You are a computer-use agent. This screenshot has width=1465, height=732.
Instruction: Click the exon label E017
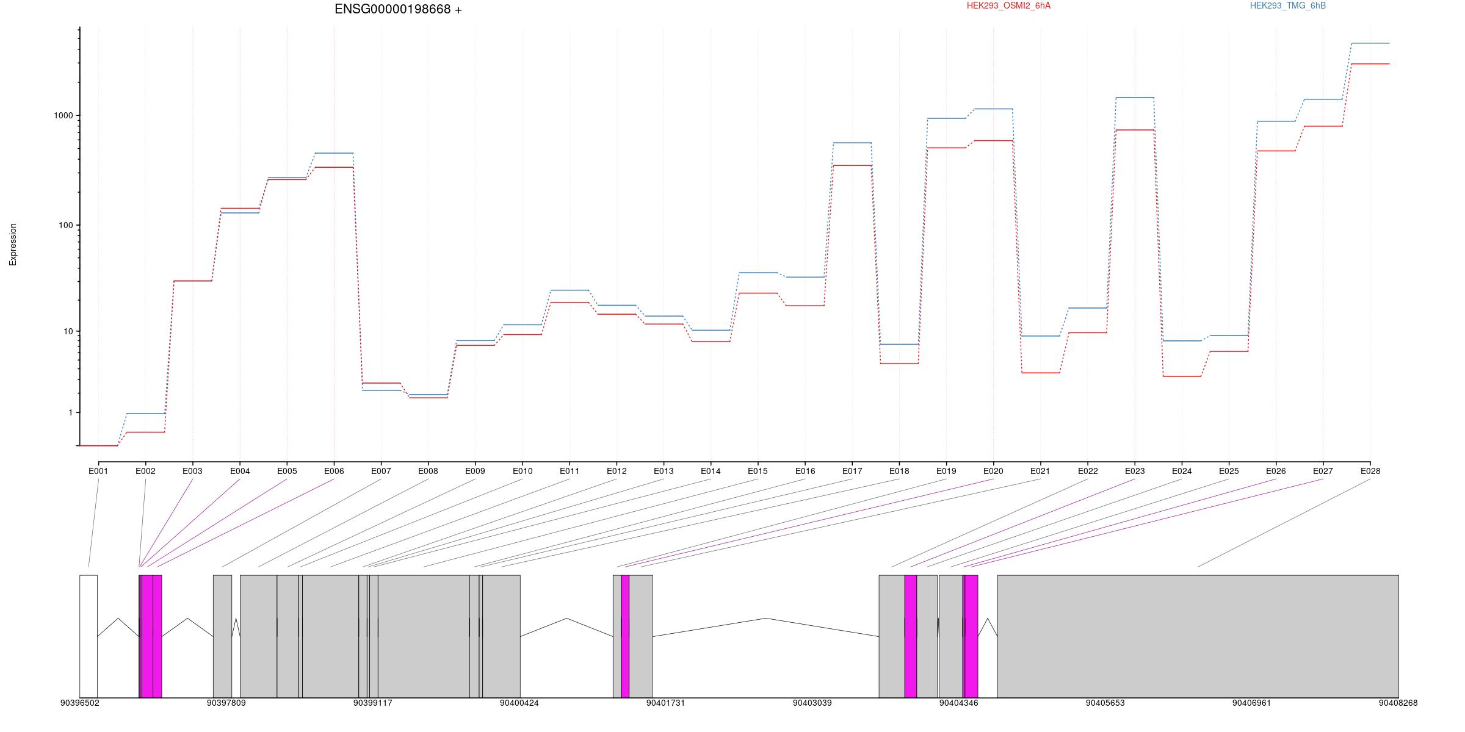click(852, 471)
